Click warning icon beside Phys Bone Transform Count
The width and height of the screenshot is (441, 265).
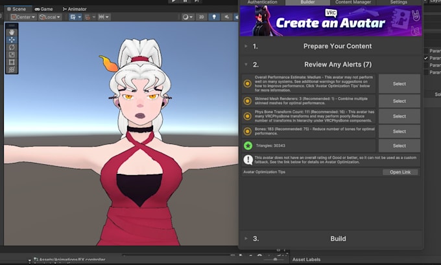point(248,116)
